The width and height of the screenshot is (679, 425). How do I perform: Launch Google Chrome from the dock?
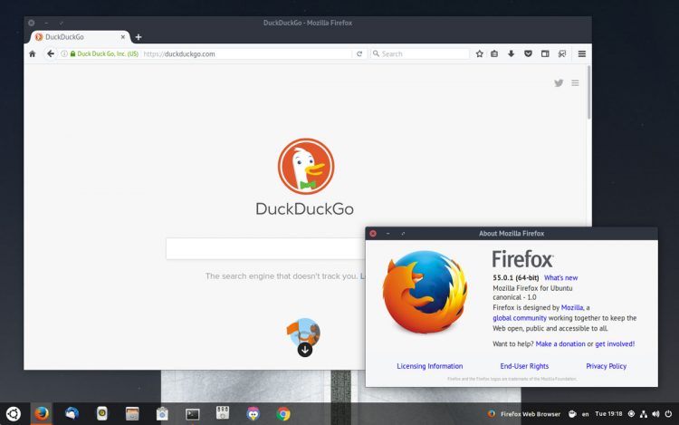click(283, 414)
